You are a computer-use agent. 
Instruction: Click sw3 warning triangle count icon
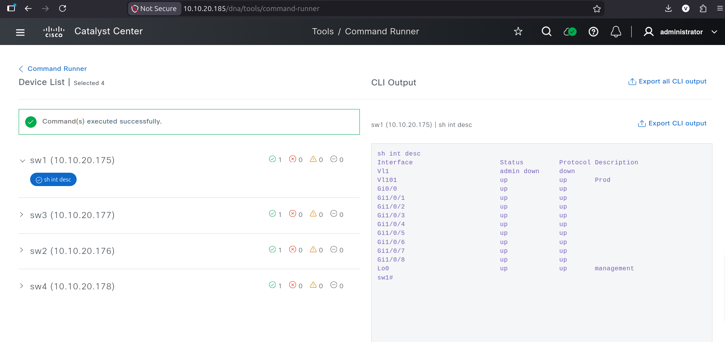313,214
